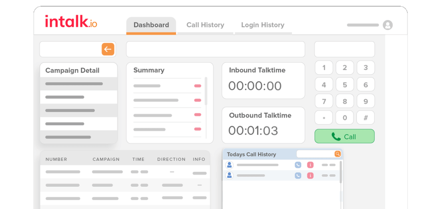Click the search icon in Todays Call History
Screen dimensions: 442x209
click(x=338, y=154)
